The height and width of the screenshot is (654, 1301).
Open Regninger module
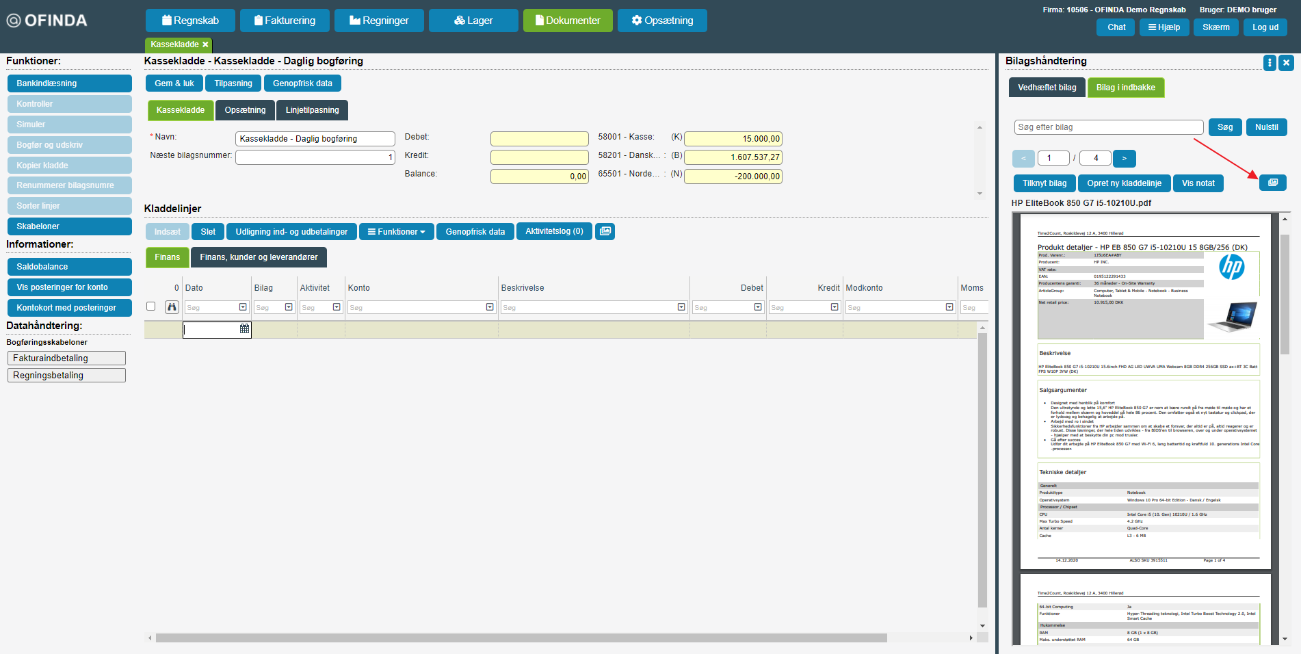pos(379,21)
